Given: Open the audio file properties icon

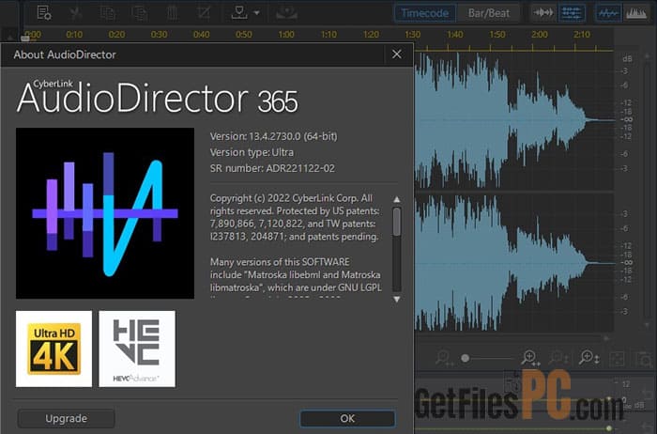Looking at the screenshot, I should point(43,13).
